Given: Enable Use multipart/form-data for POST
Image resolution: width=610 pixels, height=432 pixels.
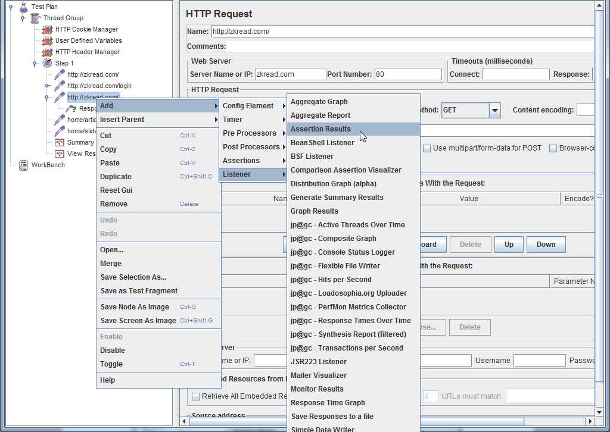Looking at the screenshot, I should (427, 148).
